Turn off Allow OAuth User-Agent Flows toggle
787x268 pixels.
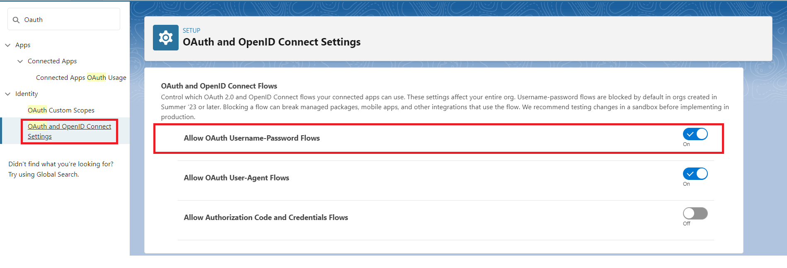[x=695, y=174]
